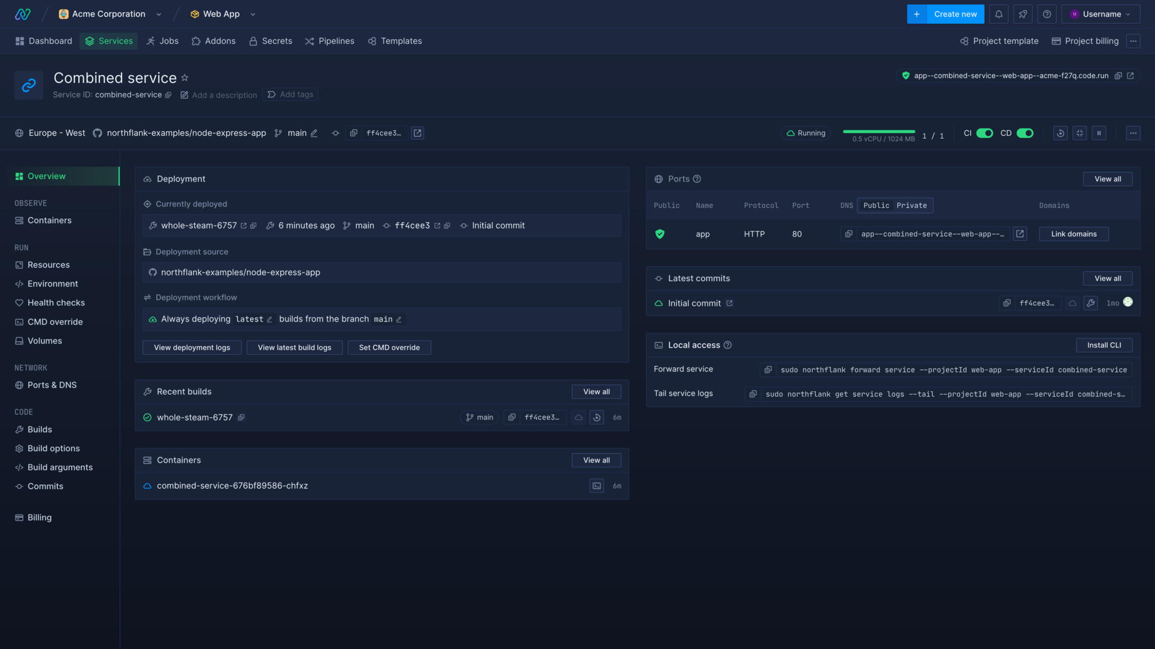
Task: Expand the Acme Corporation team dropdown
Action: coord(159,14)
